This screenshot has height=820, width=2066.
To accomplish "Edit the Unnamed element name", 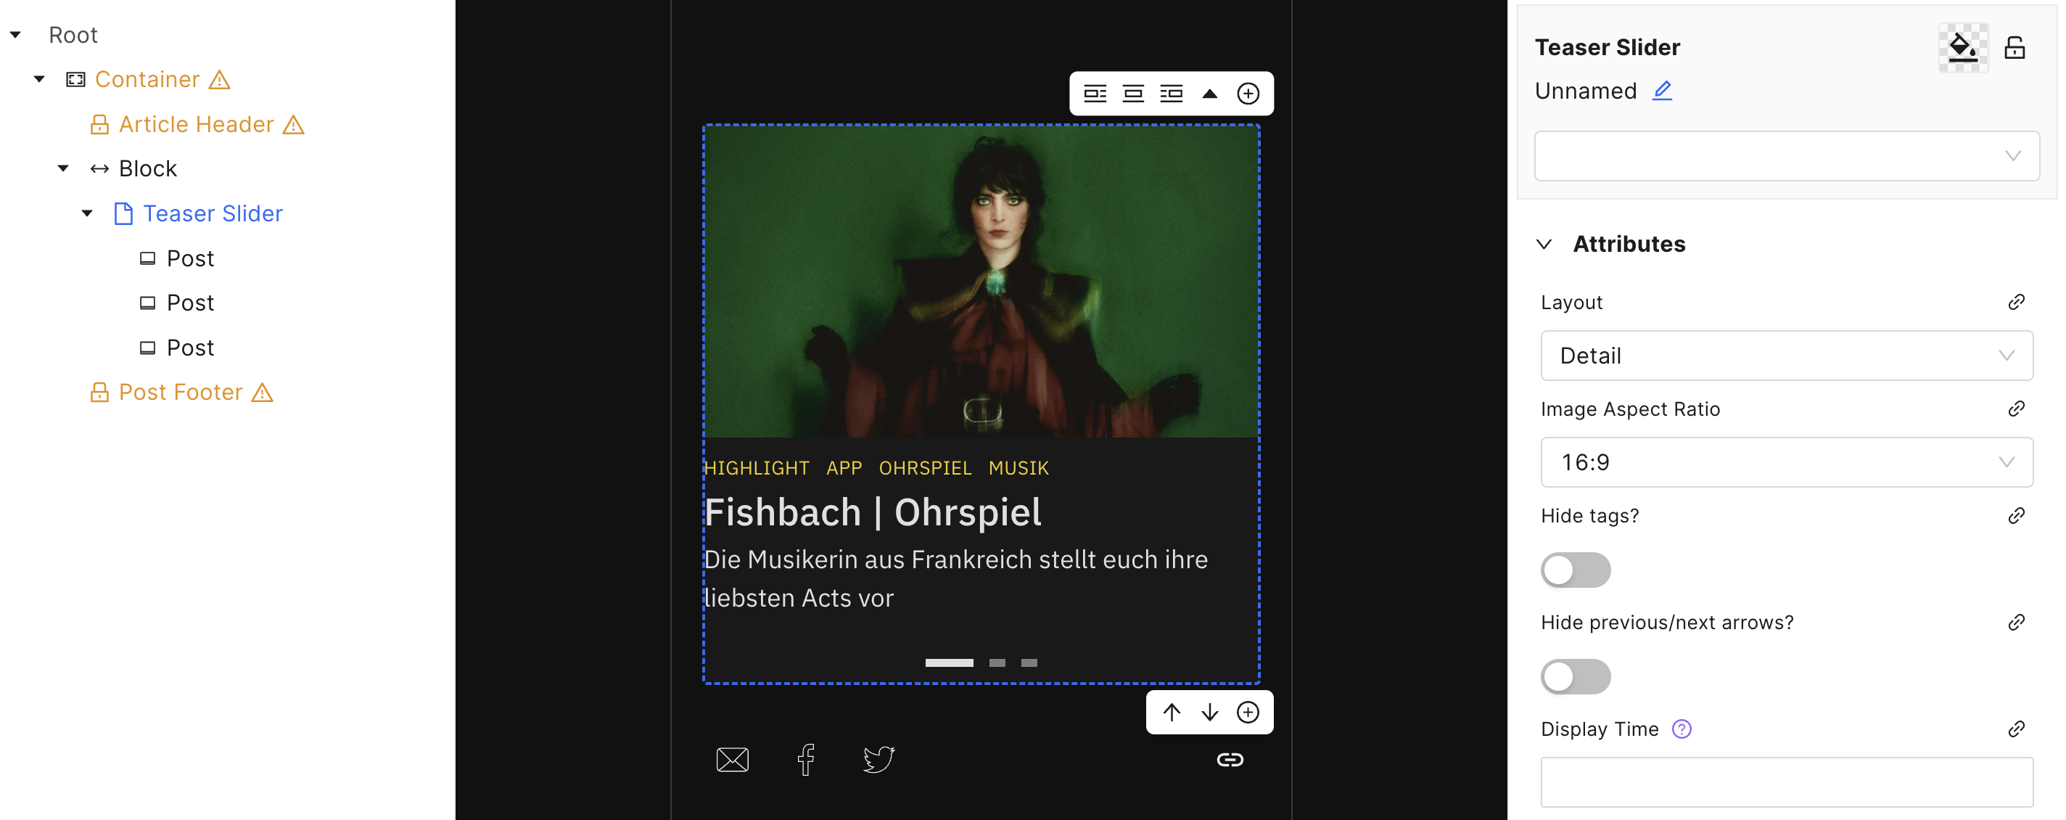I will (x=1662, y=91).
